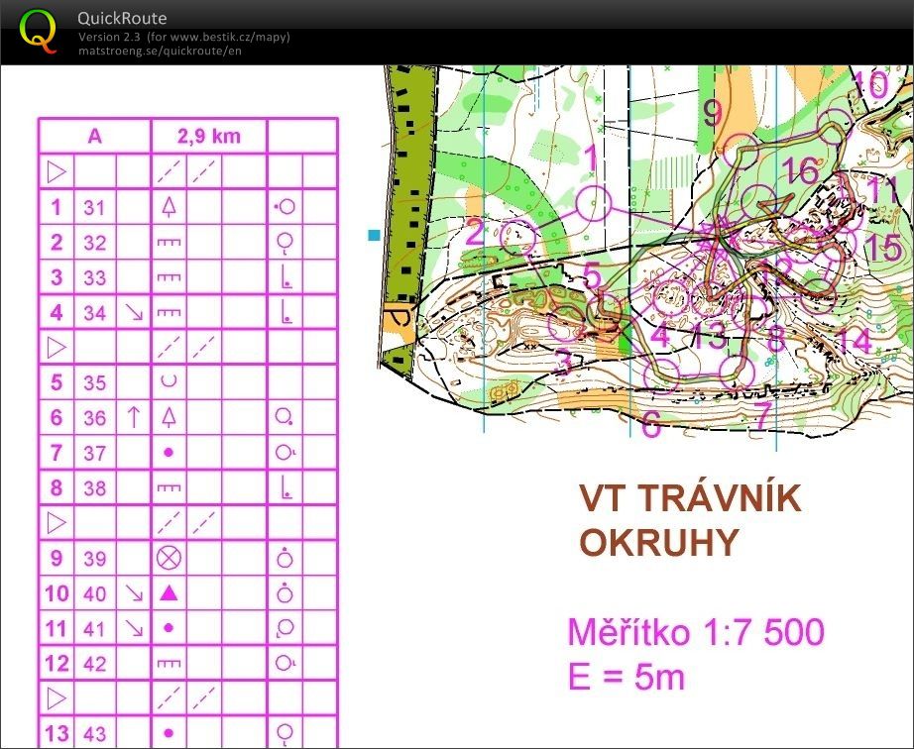Click map control label 6

tap(651, 424)
